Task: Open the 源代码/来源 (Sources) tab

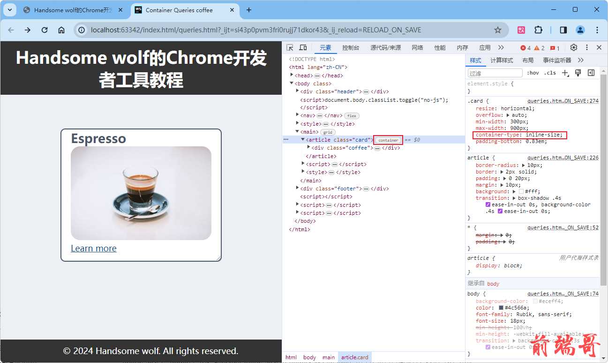Action: pyautogui.click(x=385, y=48)
